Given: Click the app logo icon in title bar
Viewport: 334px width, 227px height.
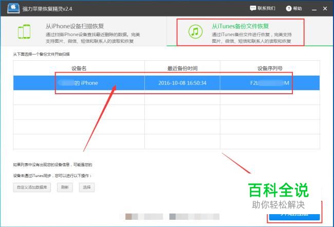Looking at the screenshot, I should [x=13, y=8].
